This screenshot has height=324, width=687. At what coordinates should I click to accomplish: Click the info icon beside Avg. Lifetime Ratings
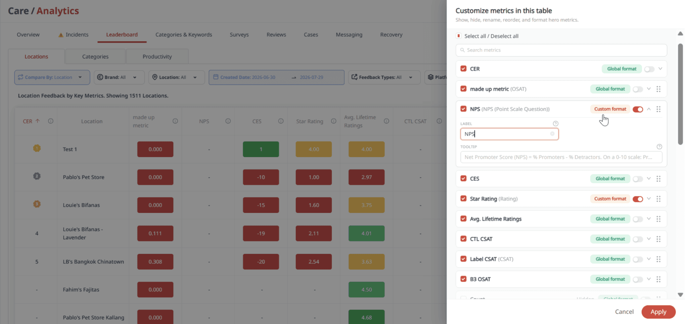[387, 121]
